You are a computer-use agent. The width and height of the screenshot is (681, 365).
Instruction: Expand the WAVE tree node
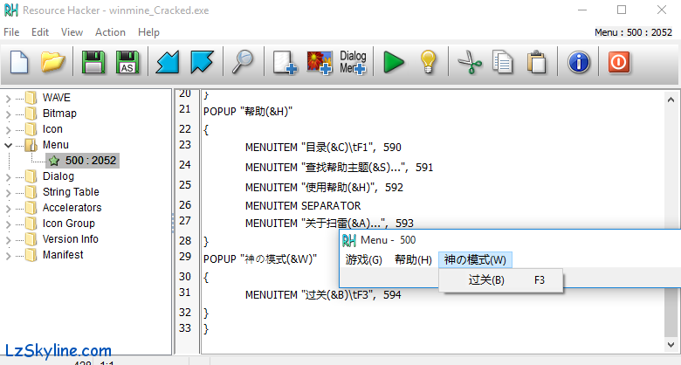pos(9,98)
